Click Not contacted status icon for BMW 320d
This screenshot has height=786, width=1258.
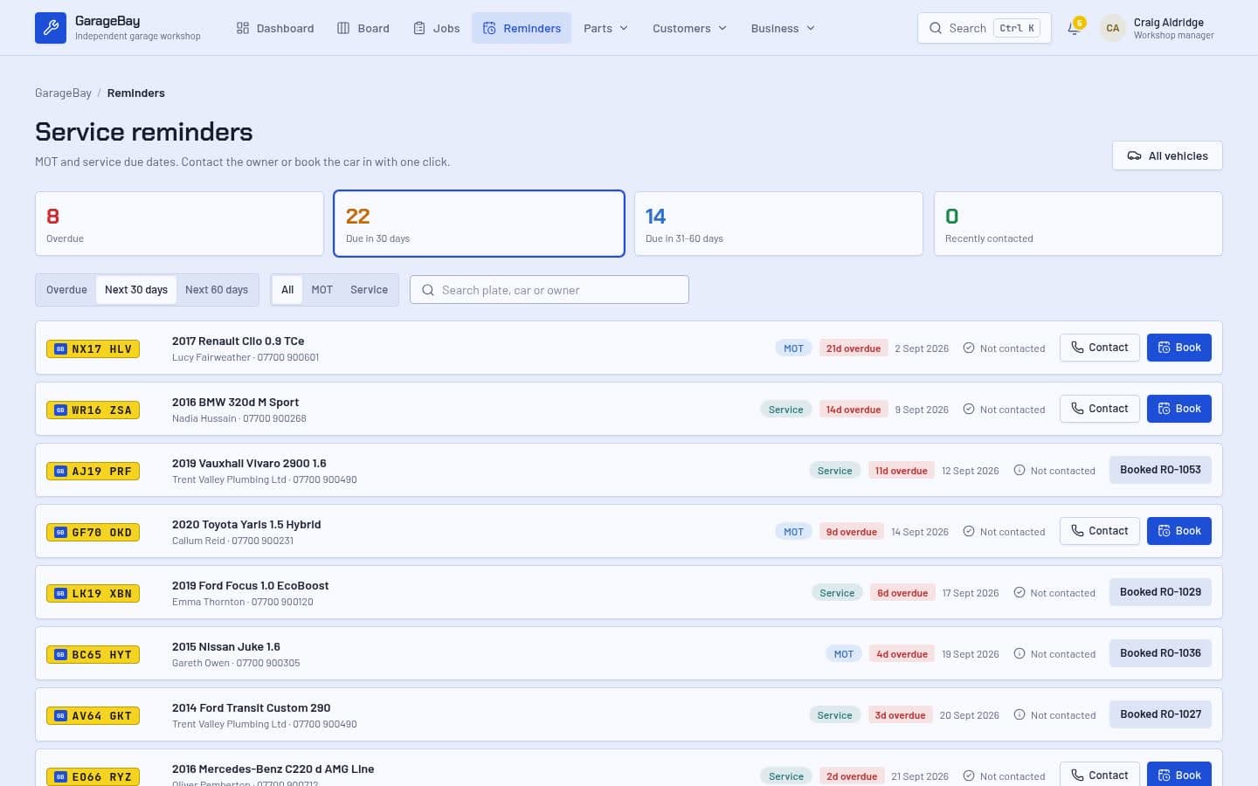[x=969, y=409]
